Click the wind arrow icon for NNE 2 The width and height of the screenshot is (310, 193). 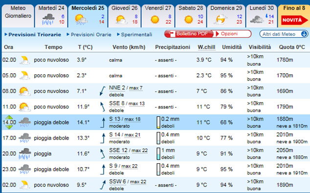coord(102,91)
